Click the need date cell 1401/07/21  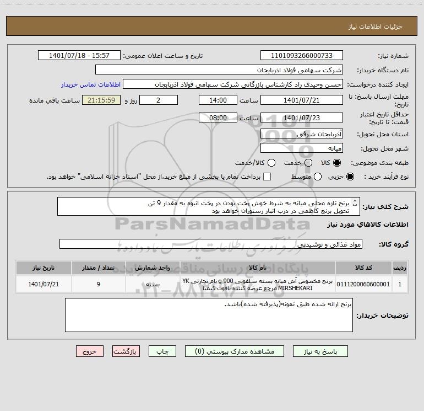[x=44, y=284]
